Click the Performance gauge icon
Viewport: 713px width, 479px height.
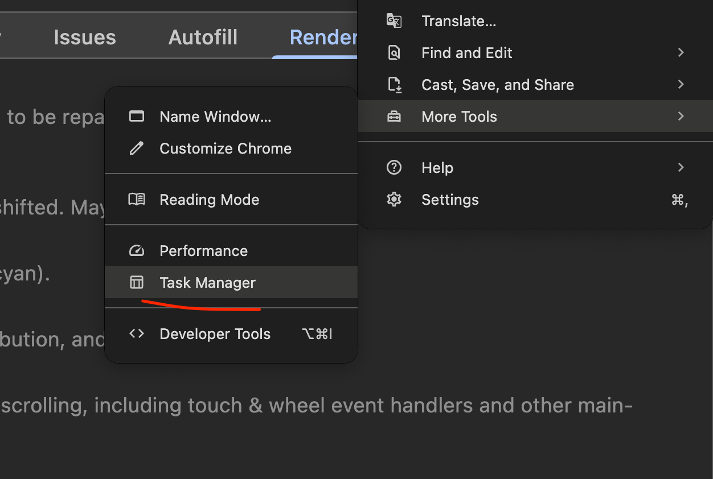point(137,251)
